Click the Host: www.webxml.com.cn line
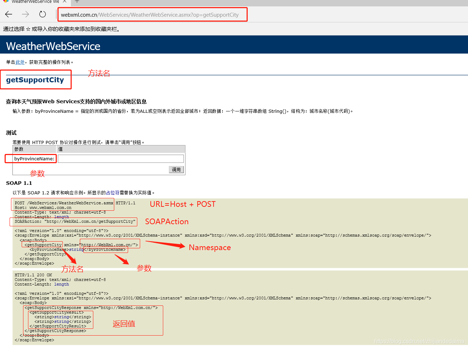 point(43,208)
